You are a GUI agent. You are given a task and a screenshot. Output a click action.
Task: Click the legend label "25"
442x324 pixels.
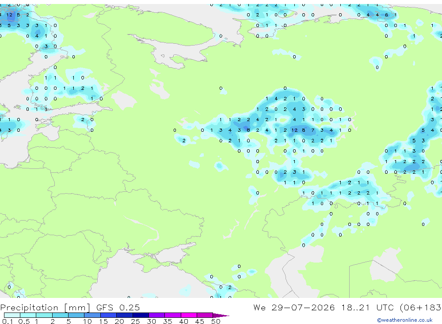click(135, 321)
